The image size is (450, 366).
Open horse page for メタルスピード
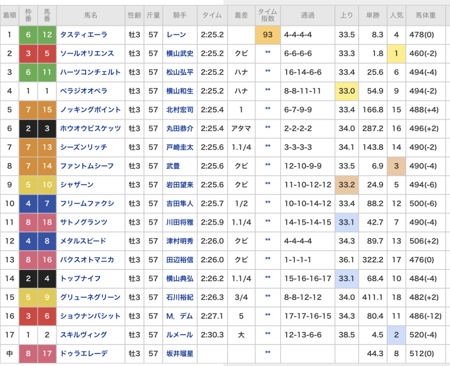(83, 241)
